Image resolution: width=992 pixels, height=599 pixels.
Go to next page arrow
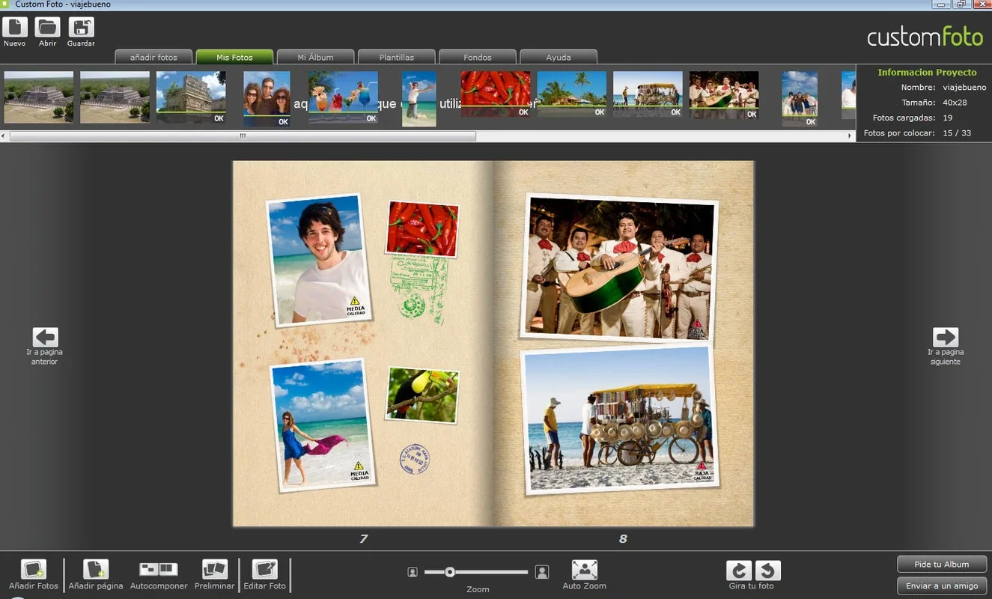click(x=946, y=337)
